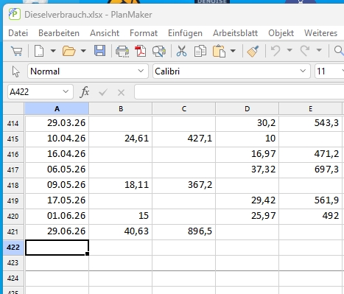Select cell containing 367,2
Screen dimensions: 344x294
[x=184, y=185]
